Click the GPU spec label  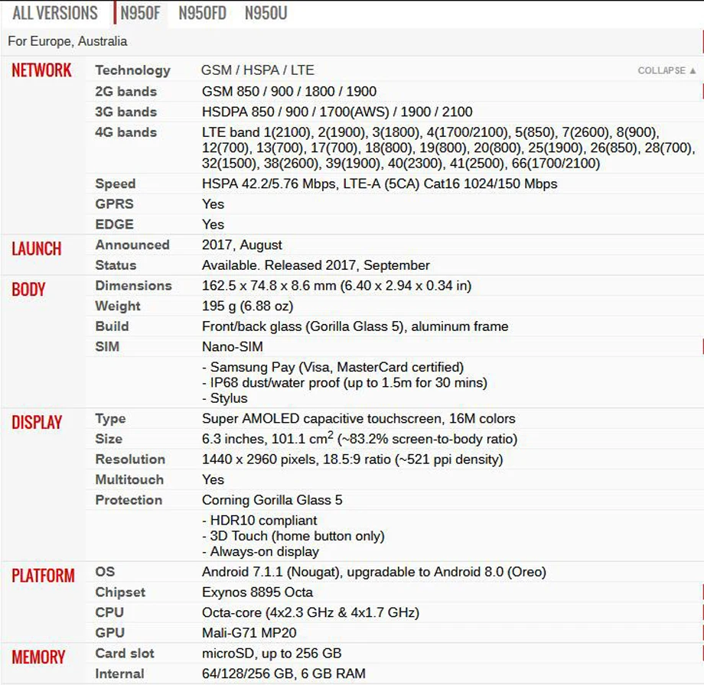pos(110,633)
